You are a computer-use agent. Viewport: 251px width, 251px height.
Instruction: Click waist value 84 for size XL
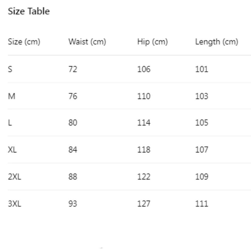pyautogui.click(x=73, y=150)
